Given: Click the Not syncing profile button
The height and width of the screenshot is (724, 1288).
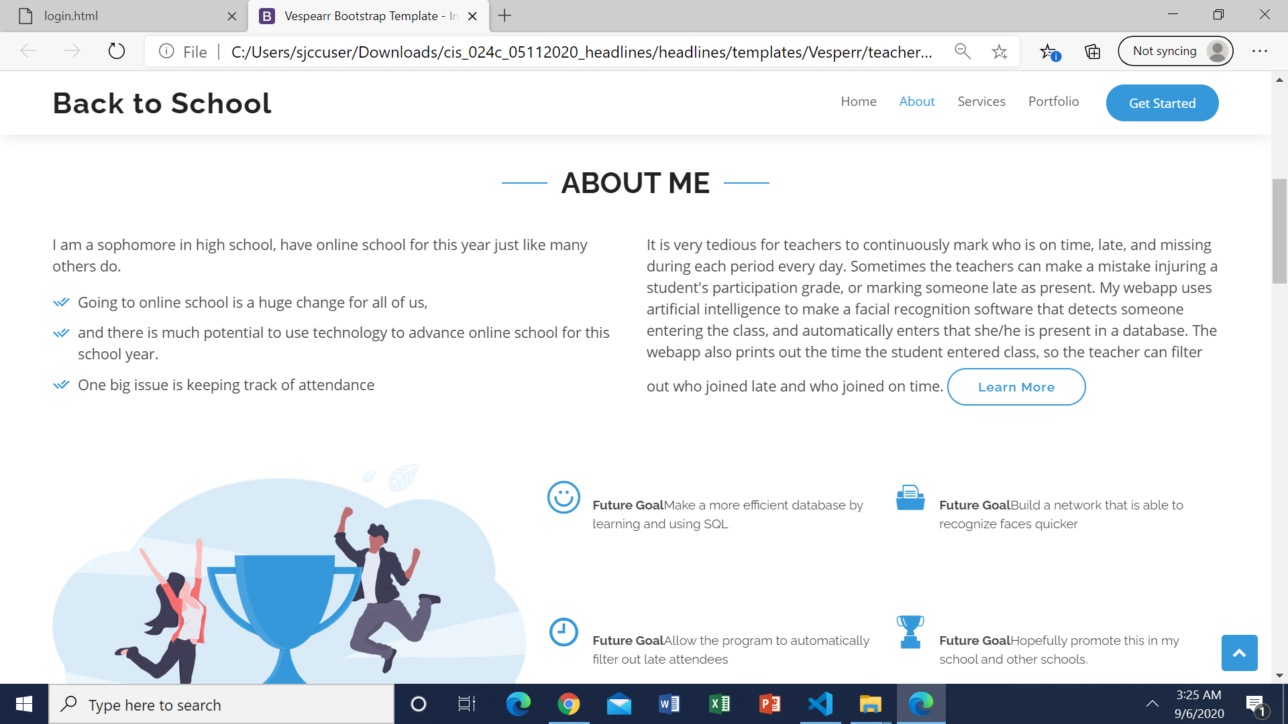Looking at the screenshot, I should tap(1175, 51).
